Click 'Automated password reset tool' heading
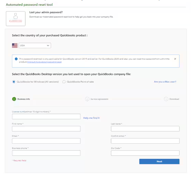191x175 pixels. [x=29, y=5]
